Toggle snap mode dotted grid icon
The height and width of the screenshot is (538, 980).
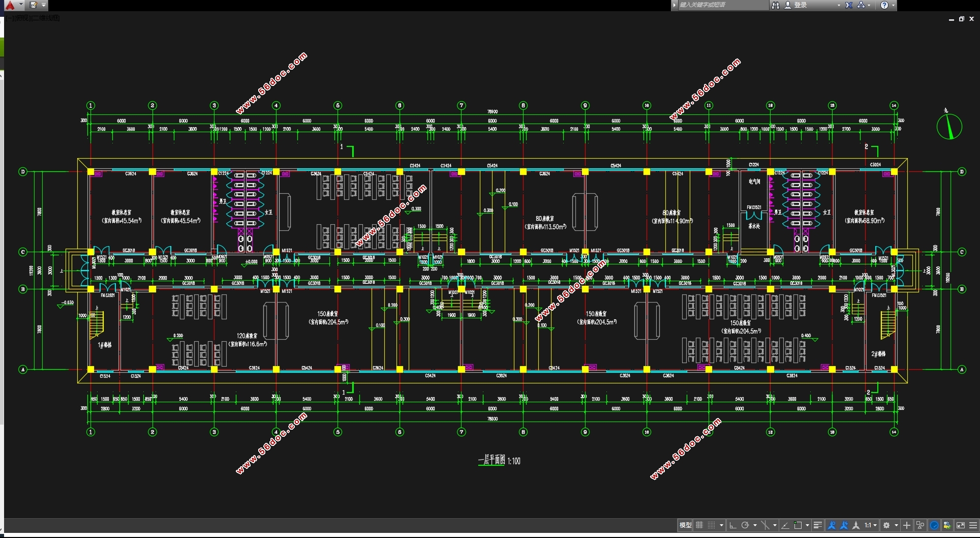click(712, 525)
